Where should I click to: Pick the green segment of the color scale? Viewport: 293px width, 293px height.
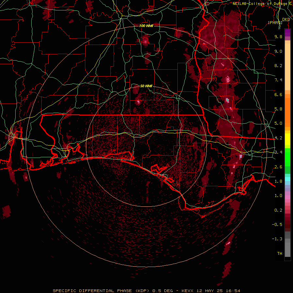(287, 157)
